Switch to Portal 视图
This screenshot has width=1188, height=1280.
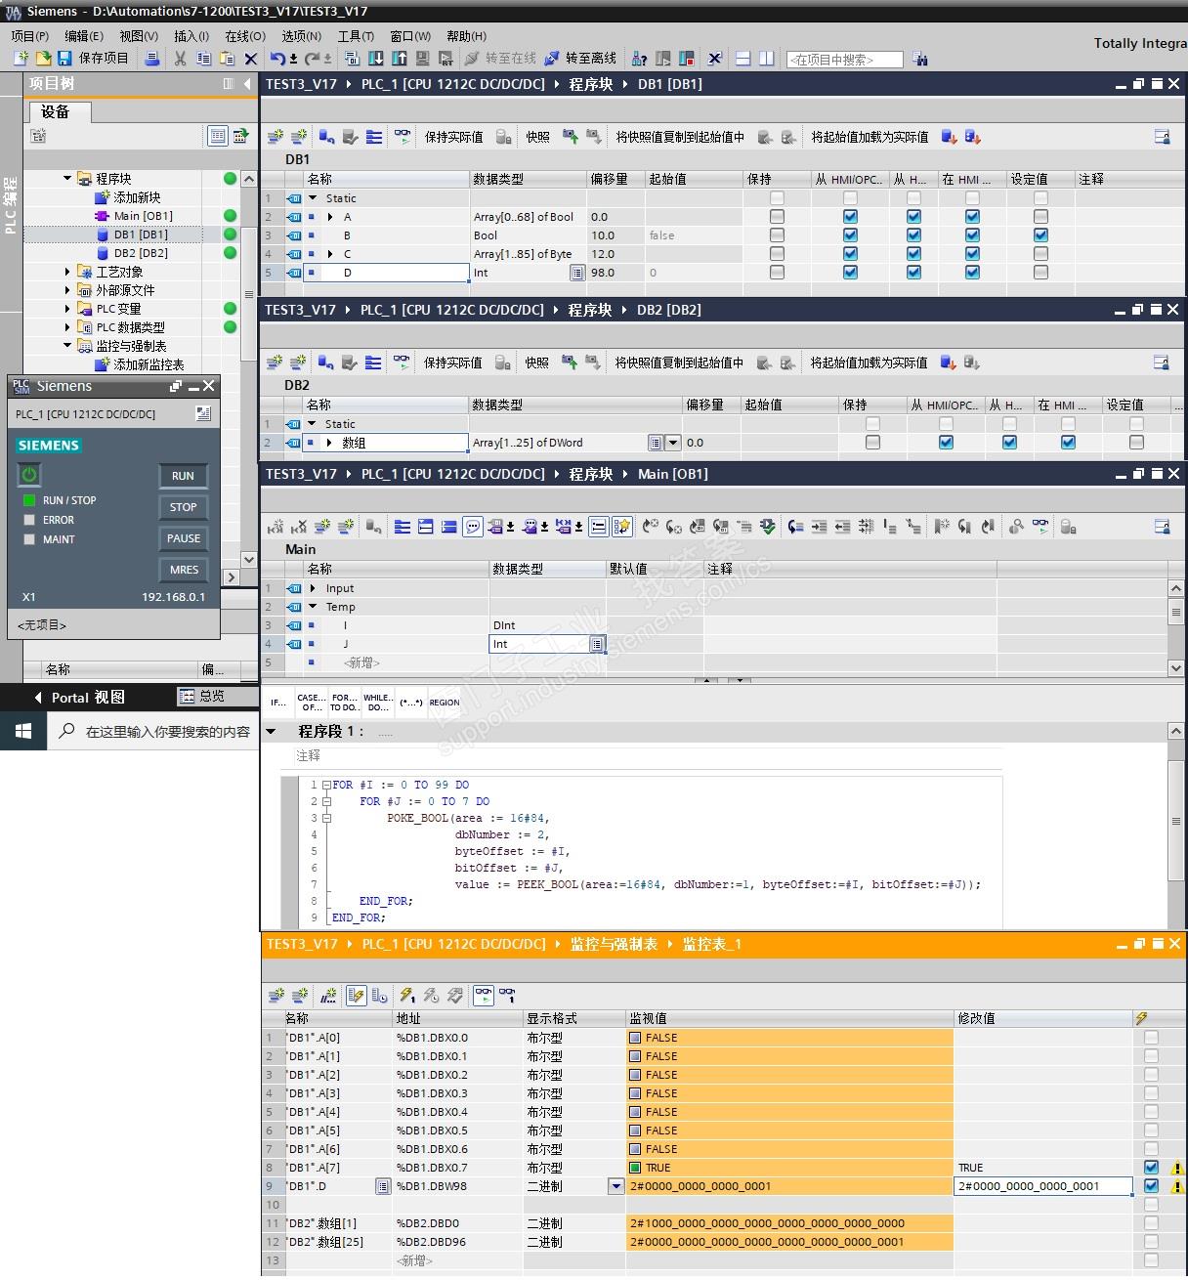tap(79, 698)
